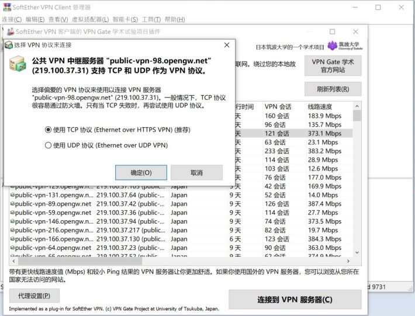415x316 pixels.
Task: Open the 智能卡(S) menu
Action: pos(125,19)
